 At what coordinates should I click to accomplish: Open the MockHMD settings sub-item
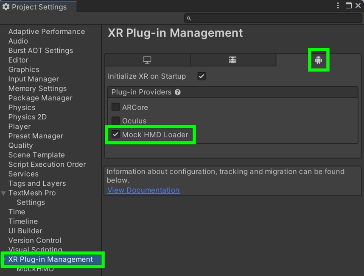tap(35, 269)
